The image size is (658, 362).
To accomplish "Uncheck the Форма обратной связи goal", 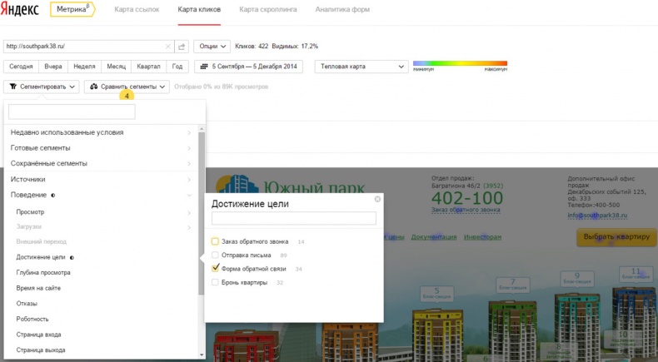I will click(x=216, y=269).
